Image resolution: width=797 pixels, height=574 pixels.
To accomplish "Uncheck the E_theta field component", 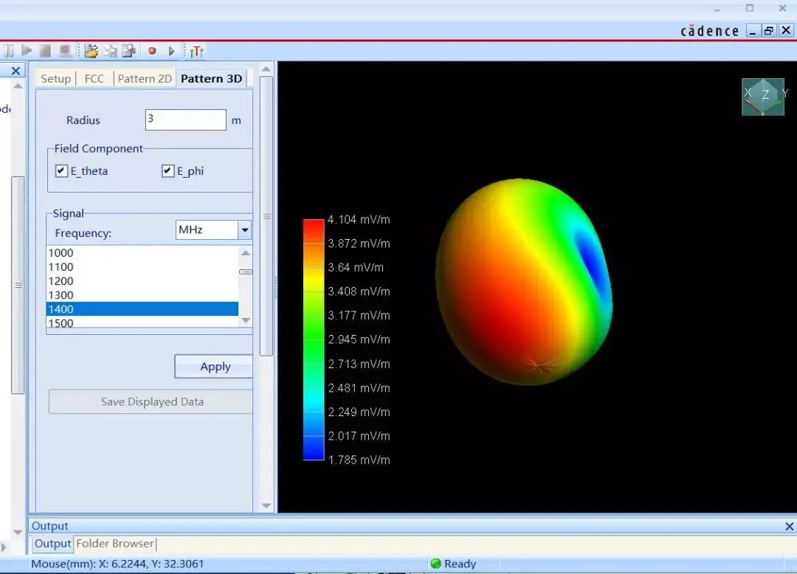I will coord(62,171).
